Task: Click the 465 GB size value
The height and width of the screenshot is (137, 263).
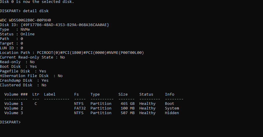Action: tap(128, 103)
